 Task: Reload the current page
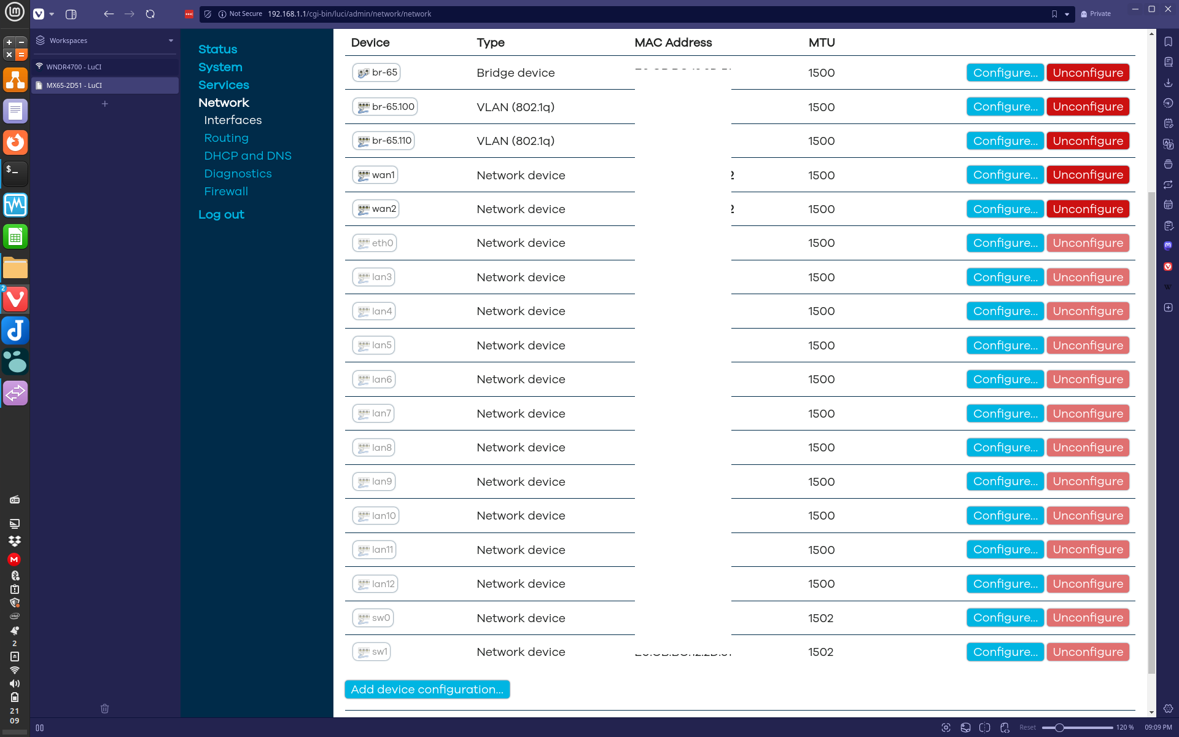tap(150, 14)
